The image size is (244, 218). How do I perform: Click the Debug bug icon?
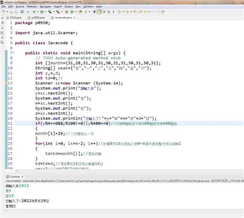tap(34, 12)
